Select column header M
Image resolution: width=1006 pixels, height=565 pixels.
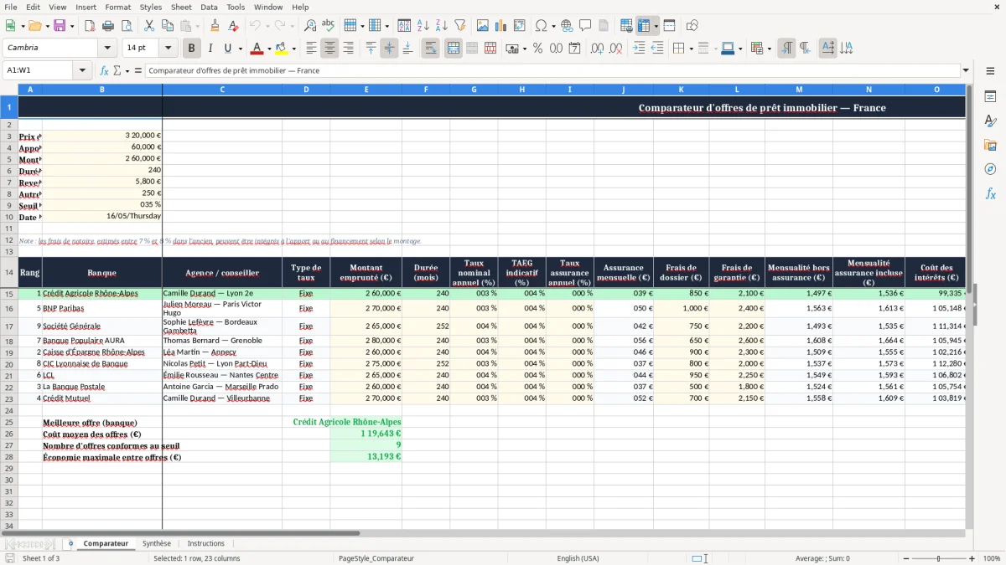click(799, 89)
